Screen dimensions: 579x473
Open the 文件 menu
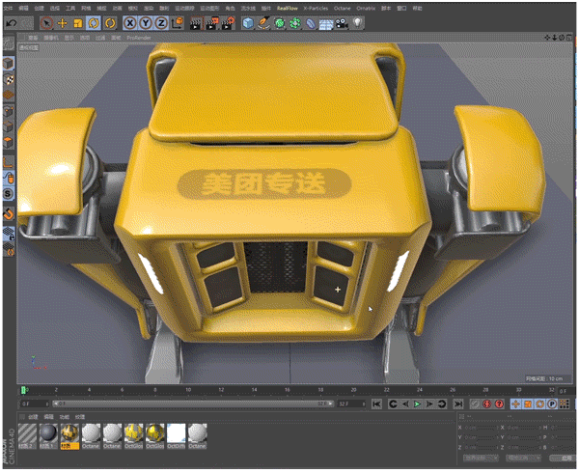[x=8, y=8]
